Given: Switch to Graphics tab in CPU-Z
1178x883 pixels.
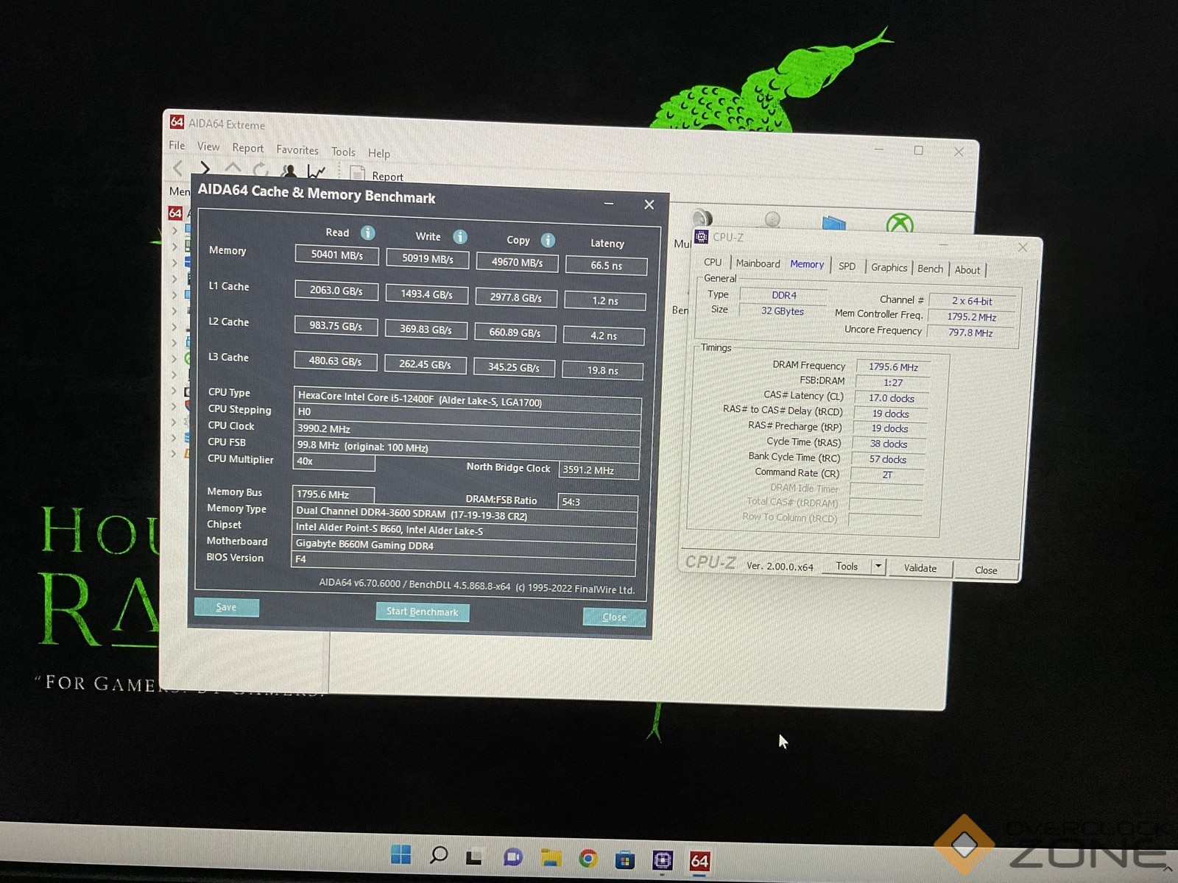Looking at the screenshot, I should 889,268.
